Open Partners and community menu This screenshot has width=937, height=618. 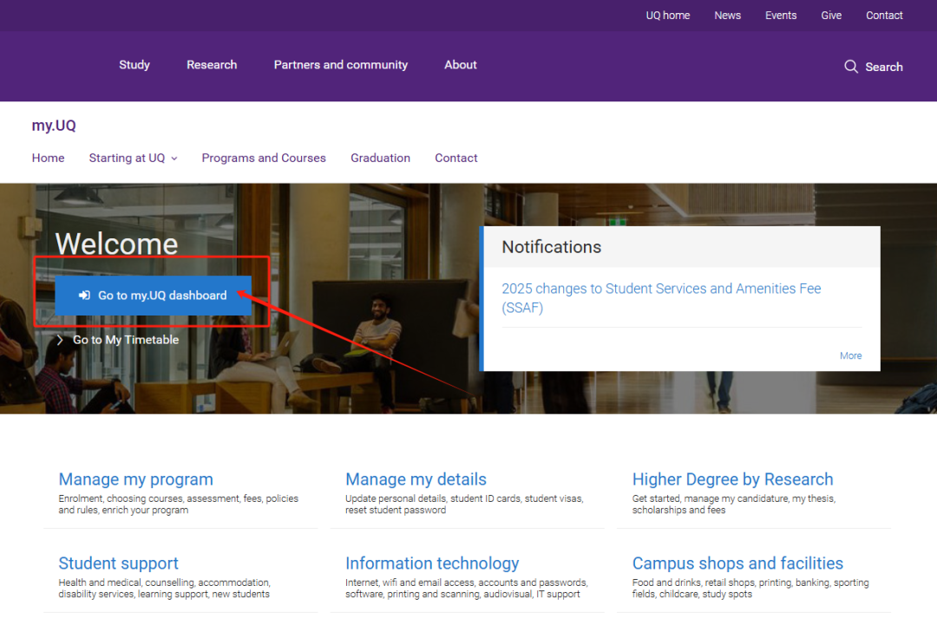(341, 64)
